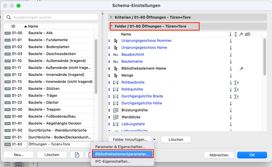Click schedule icon for 01-00 Bauteile - Alle

[7, 33]
